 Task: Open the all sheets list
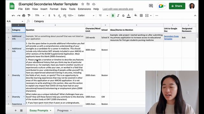pos(21,111)
